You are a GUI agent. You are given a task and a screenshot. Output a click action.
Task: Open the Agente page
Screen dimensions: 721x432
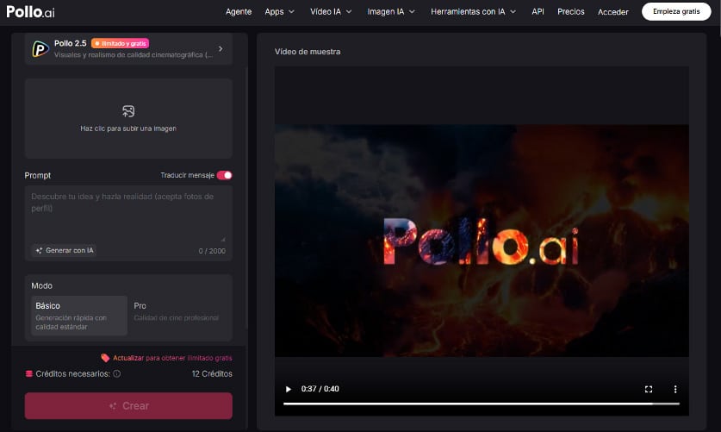point(239,12)
